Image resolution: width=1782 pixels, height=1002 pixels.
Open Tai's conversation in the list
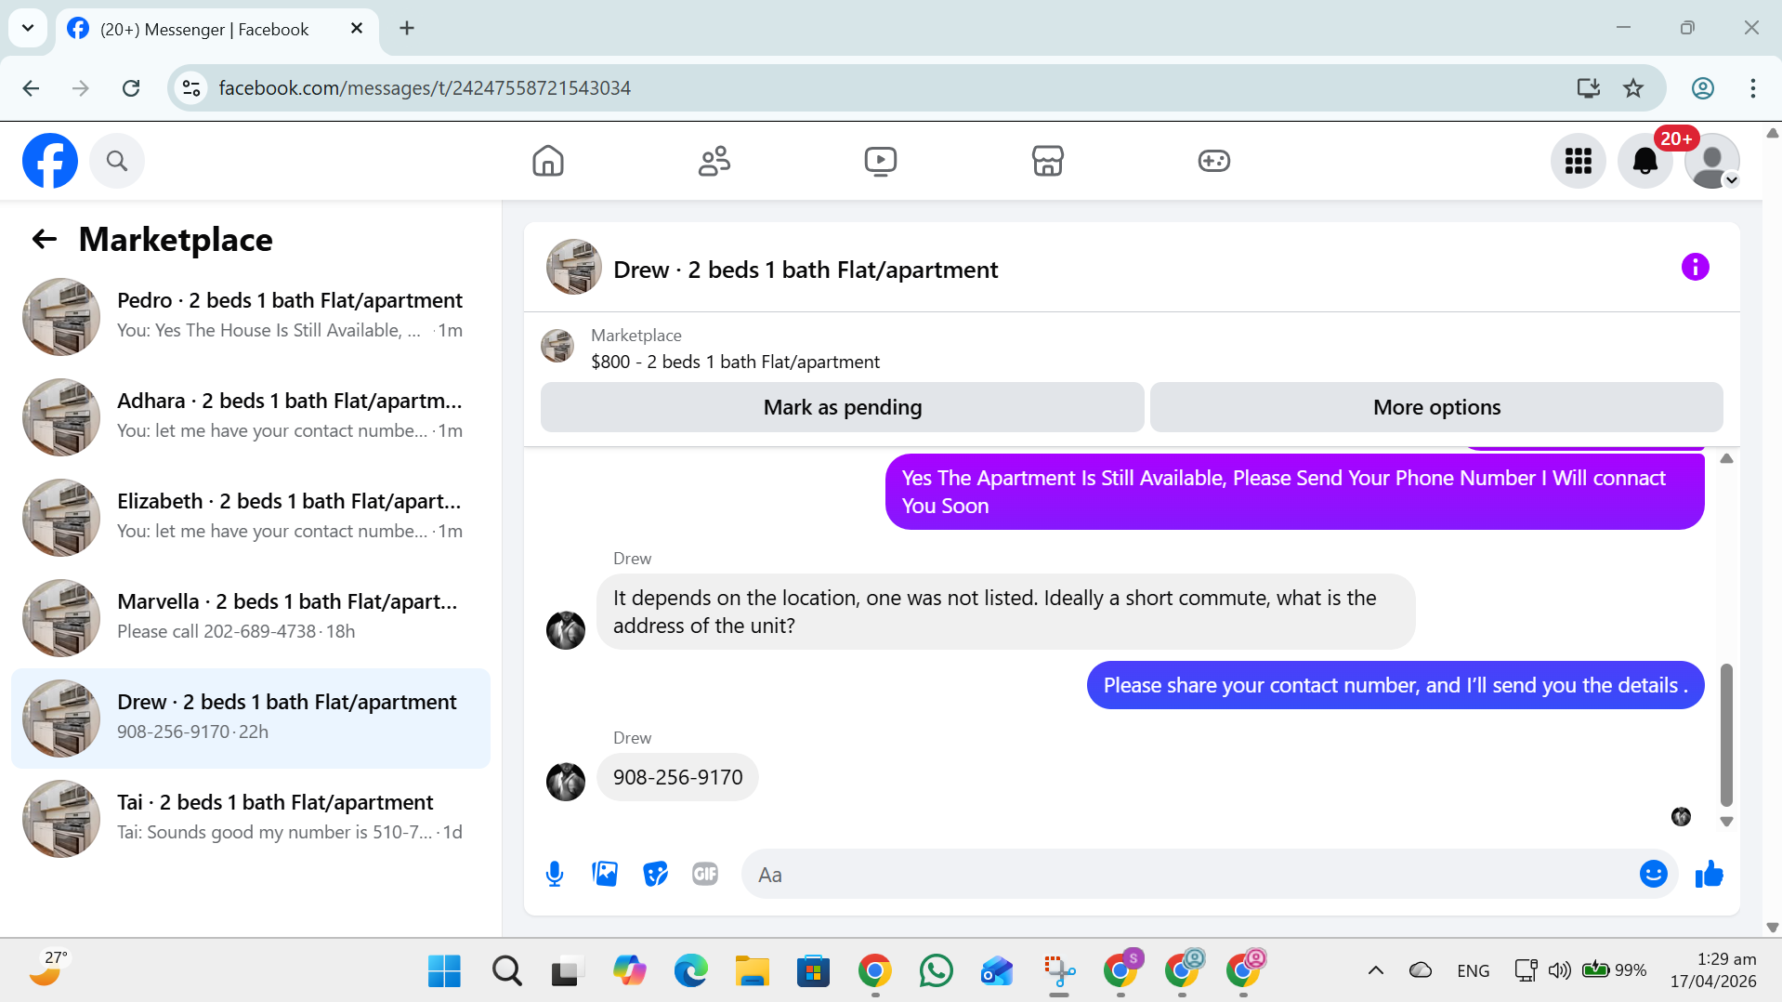pyautogui.click(x=251, y=819)
